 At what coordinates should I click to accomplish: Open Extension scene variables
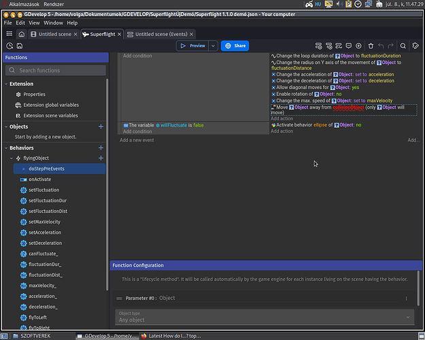click(50, 116)
